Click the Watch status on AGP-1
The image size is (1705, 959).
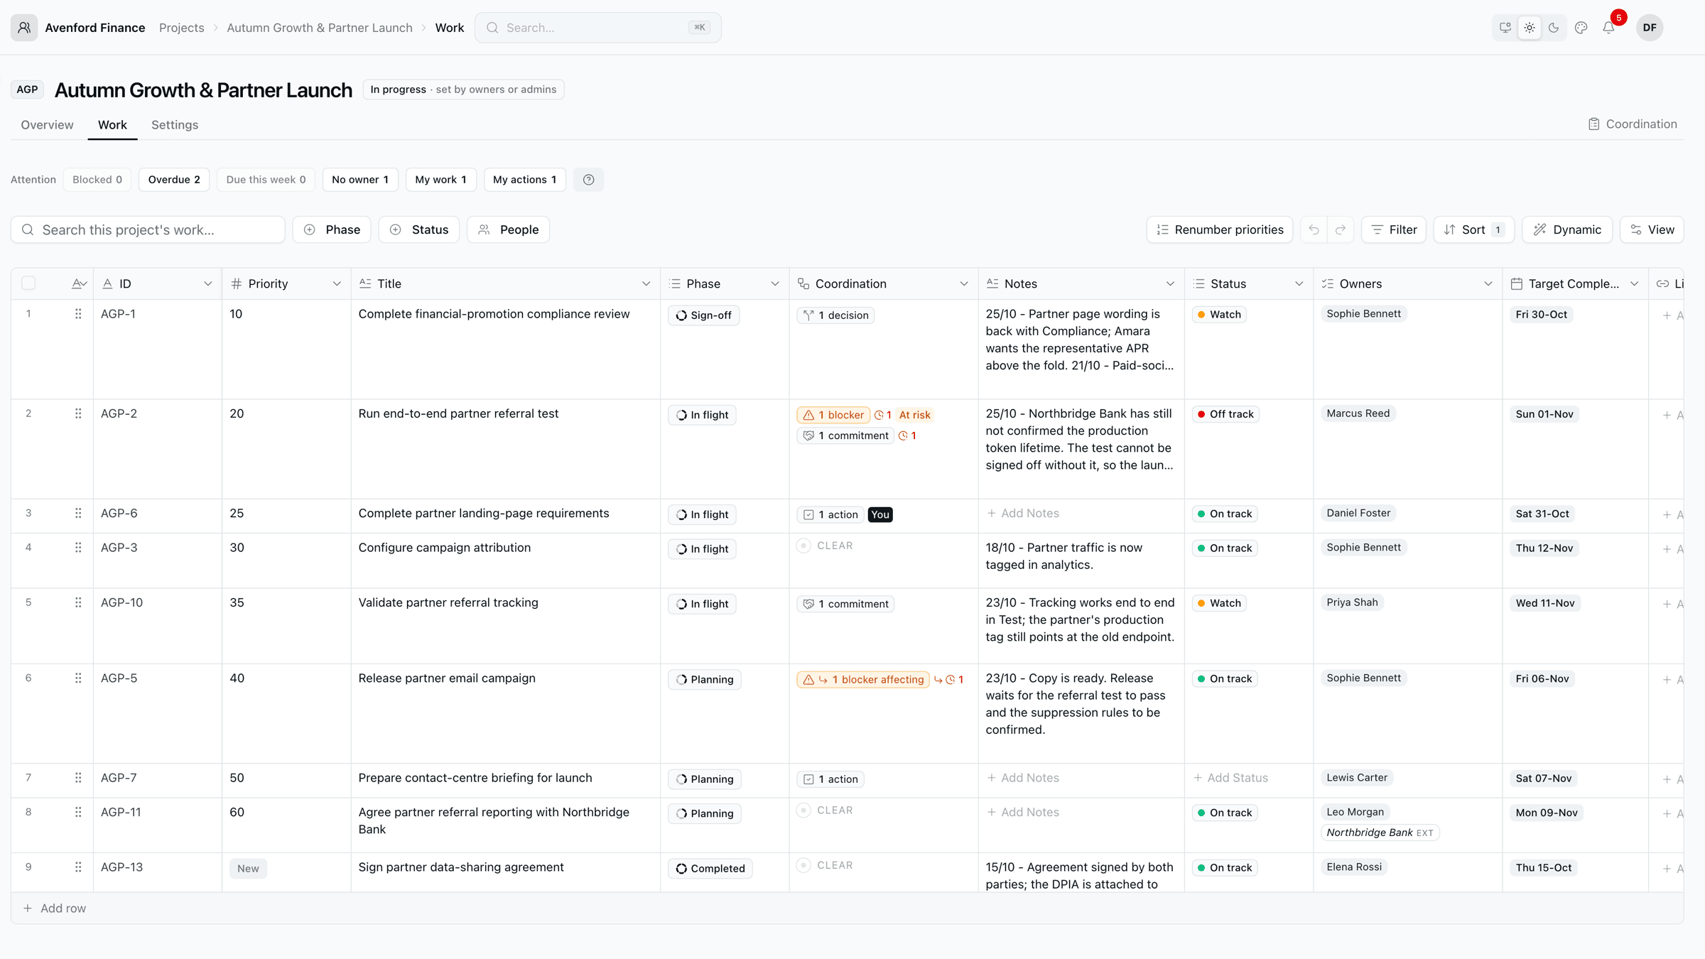pos(1219,314)
